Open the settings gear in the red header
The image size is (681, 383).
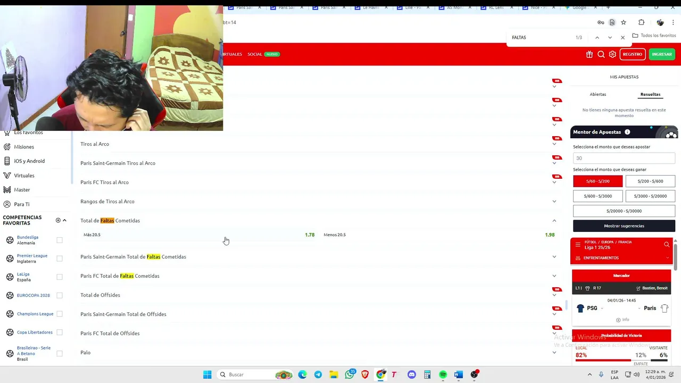(x=612, y=54)
